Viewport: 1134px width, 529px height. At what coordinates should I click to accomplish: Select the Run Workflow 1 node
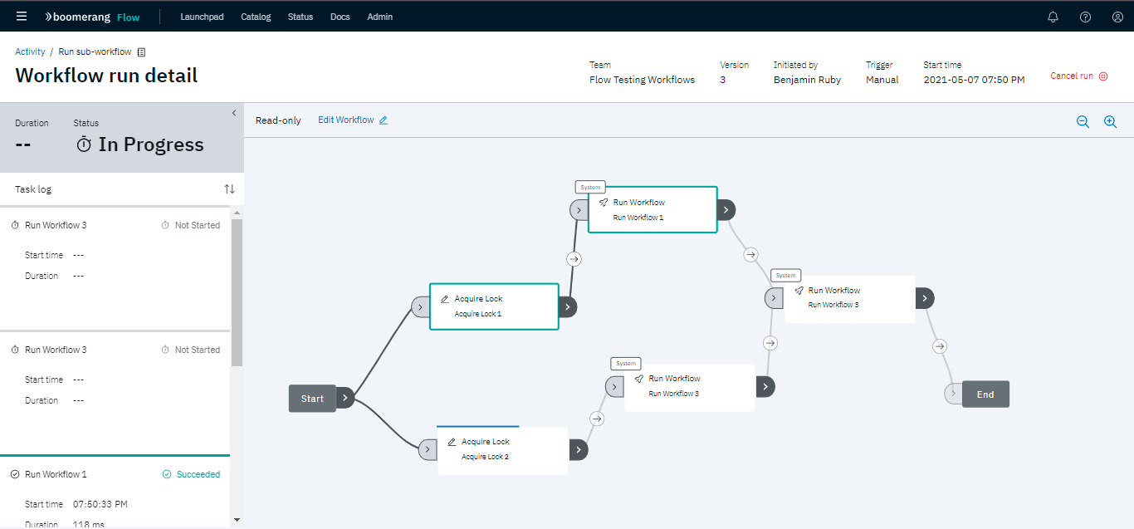[653, 209]
